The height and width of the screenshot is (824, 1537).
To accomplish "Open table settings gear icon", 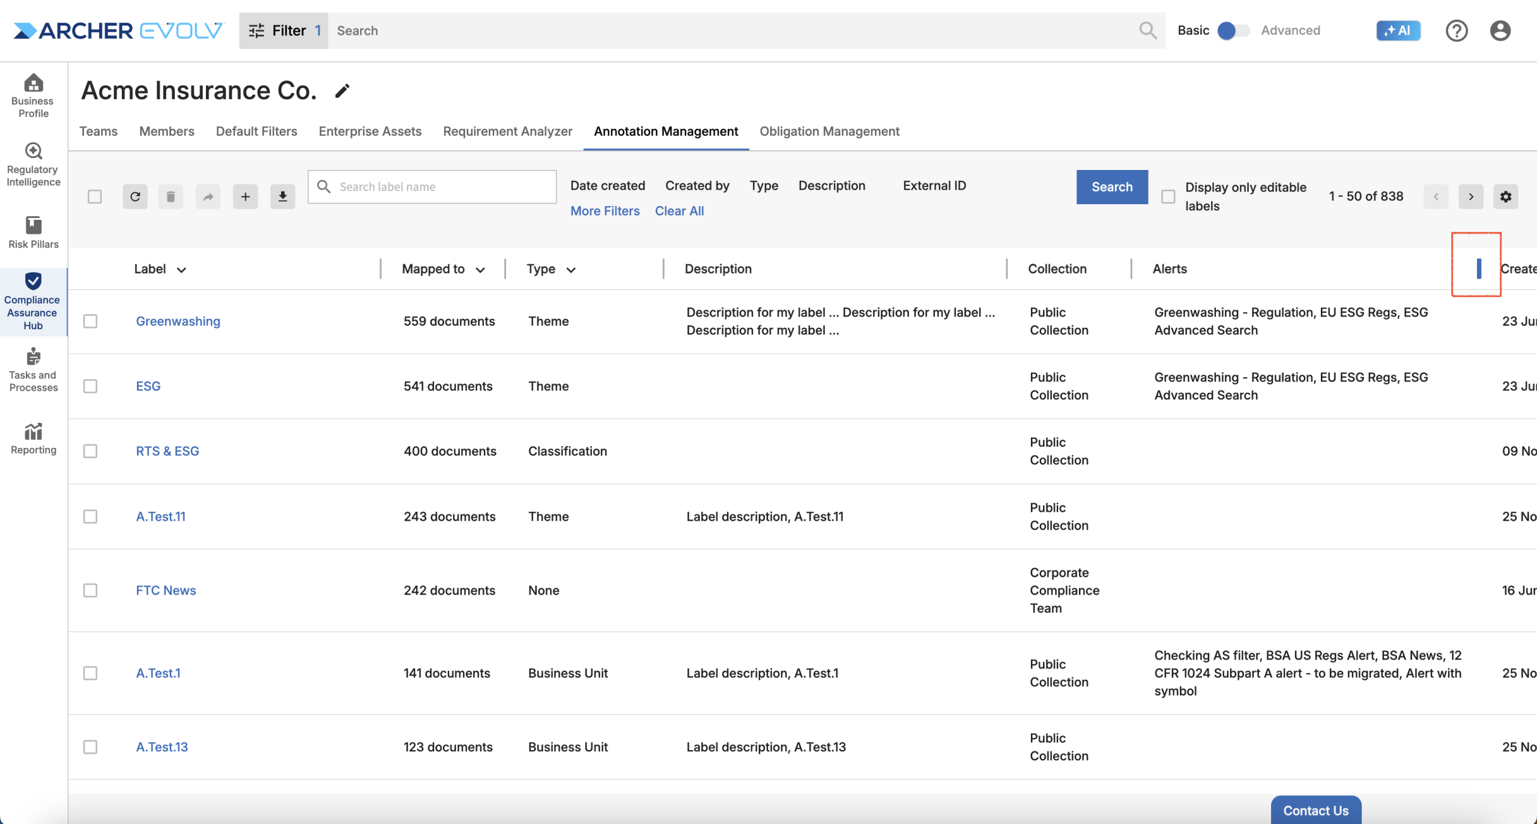I will 1506,196.
